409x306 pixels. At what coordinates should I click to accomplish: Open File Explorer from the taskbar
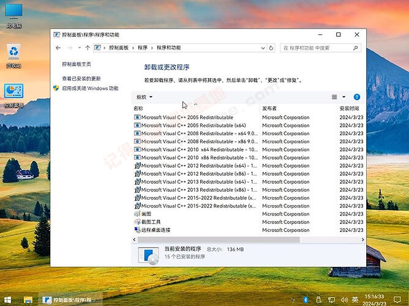[x=28, y=300]
